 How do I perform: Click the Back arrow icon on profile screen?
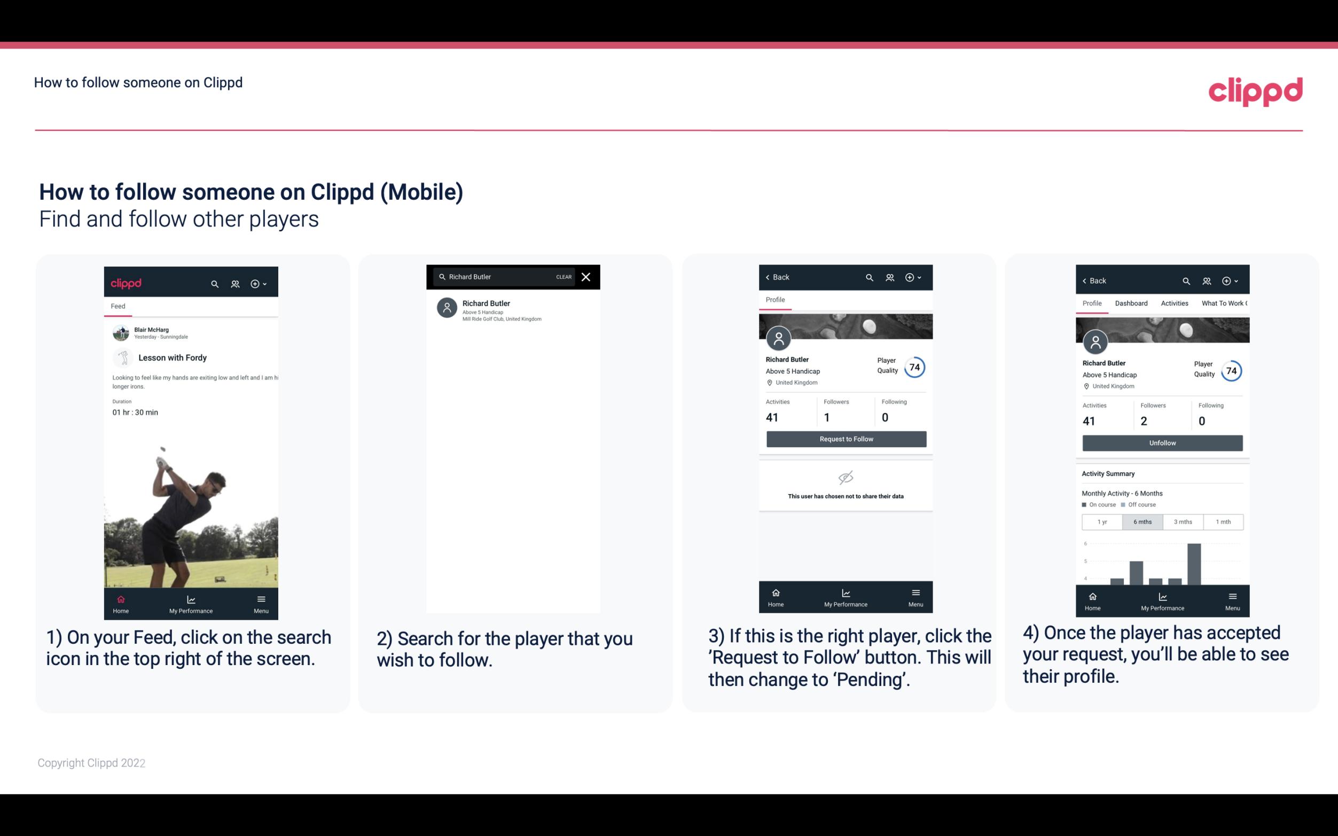[769, 277]
